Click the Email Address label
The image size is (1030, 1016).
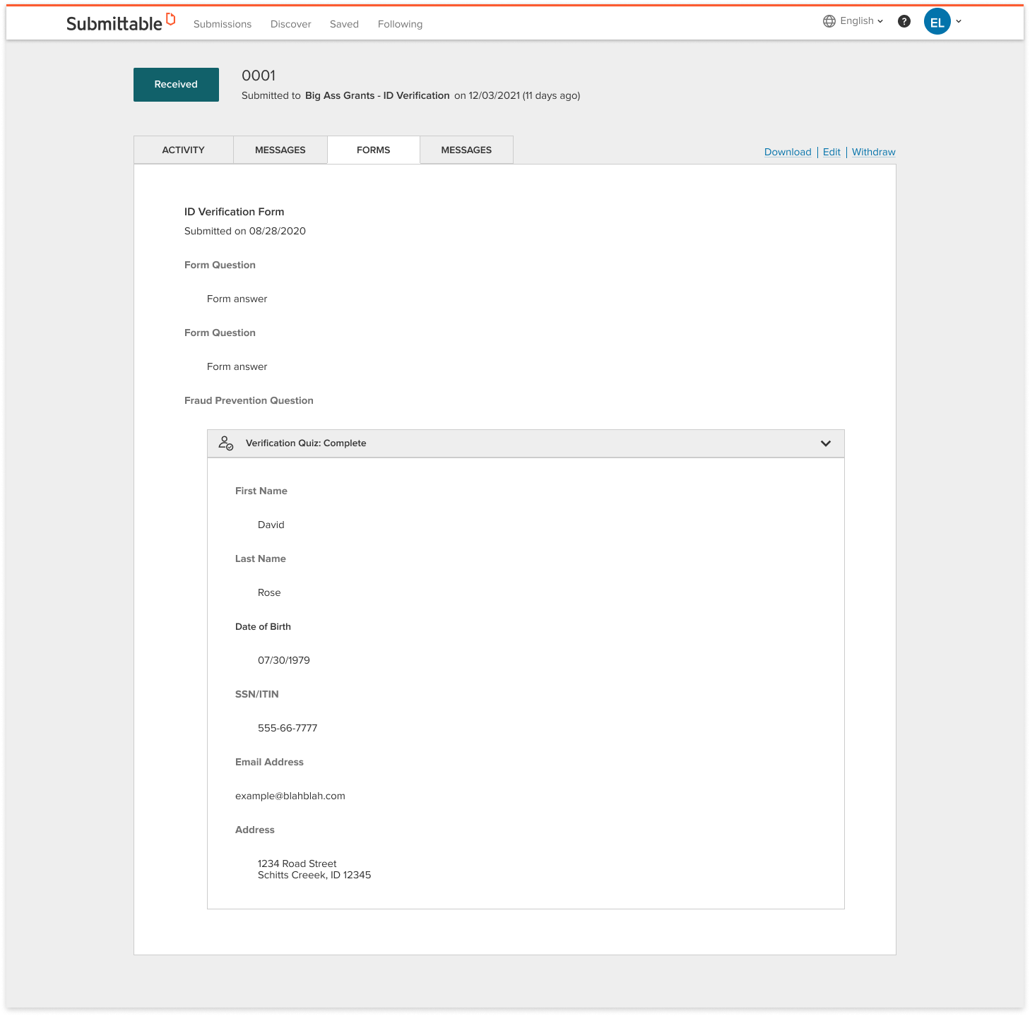269,762
